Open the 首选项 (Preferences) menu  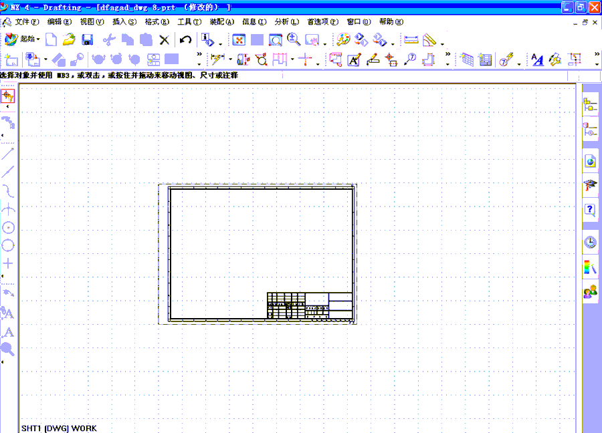coord(323,22)
